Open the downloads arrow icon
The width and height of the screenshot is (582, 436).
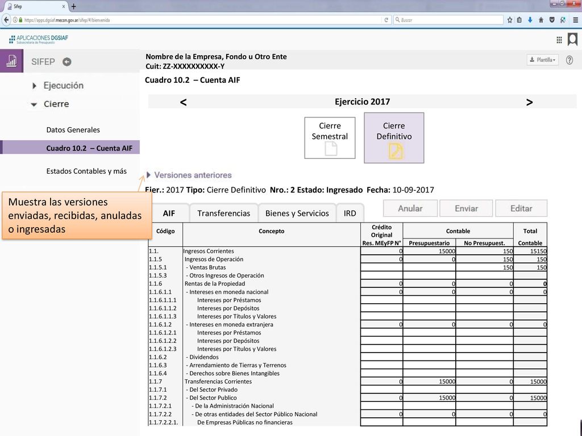[x=530, y=20]
